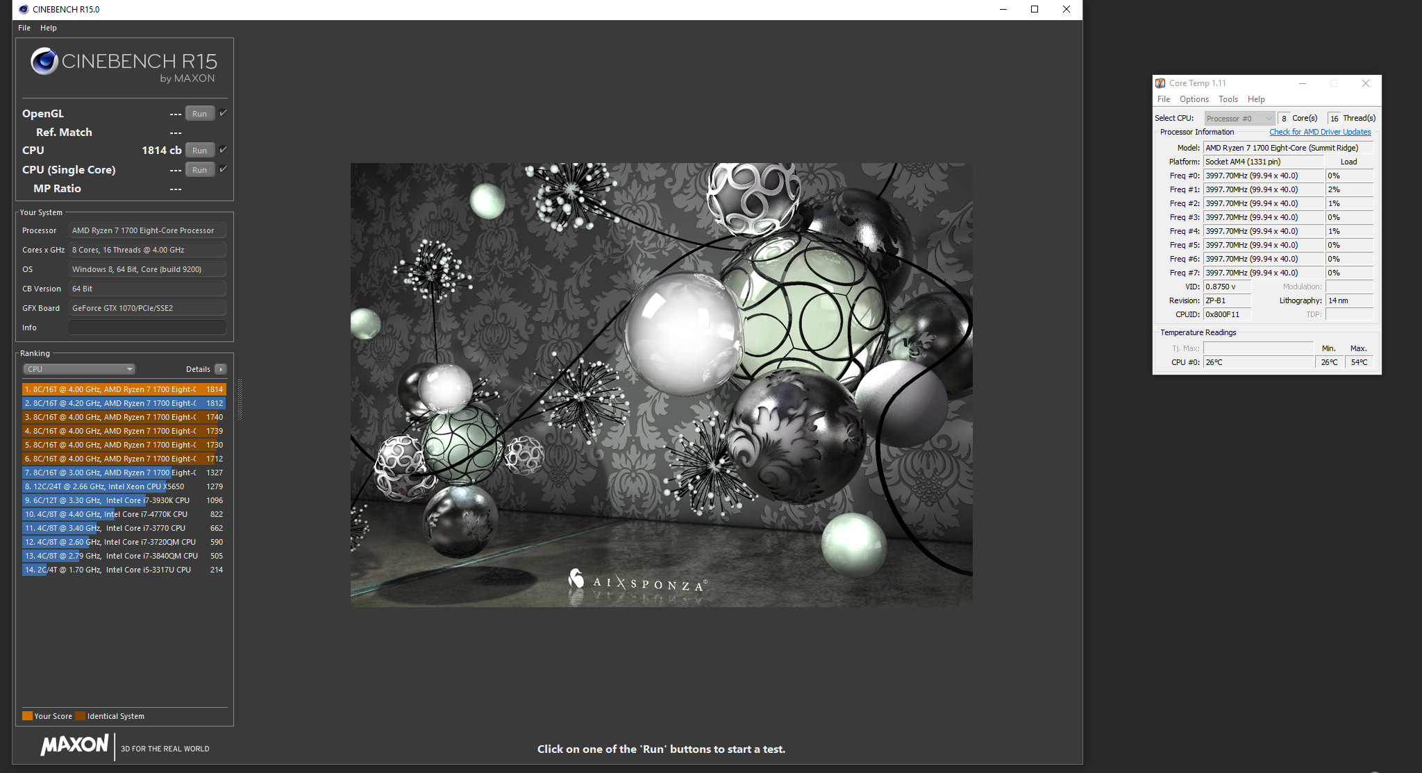
Task: Click the Max temperature value 54°C
Action: click(x=1359, y=362)
